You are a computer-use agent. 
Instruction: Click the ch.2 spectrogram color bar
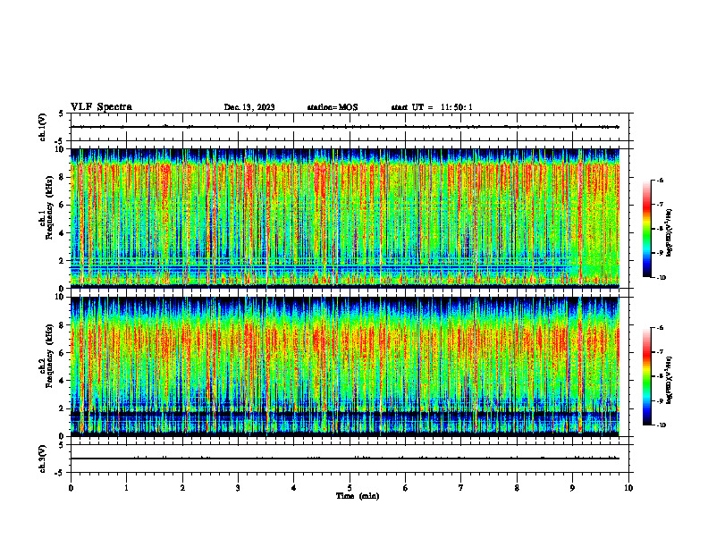click(x=646, y=376)
